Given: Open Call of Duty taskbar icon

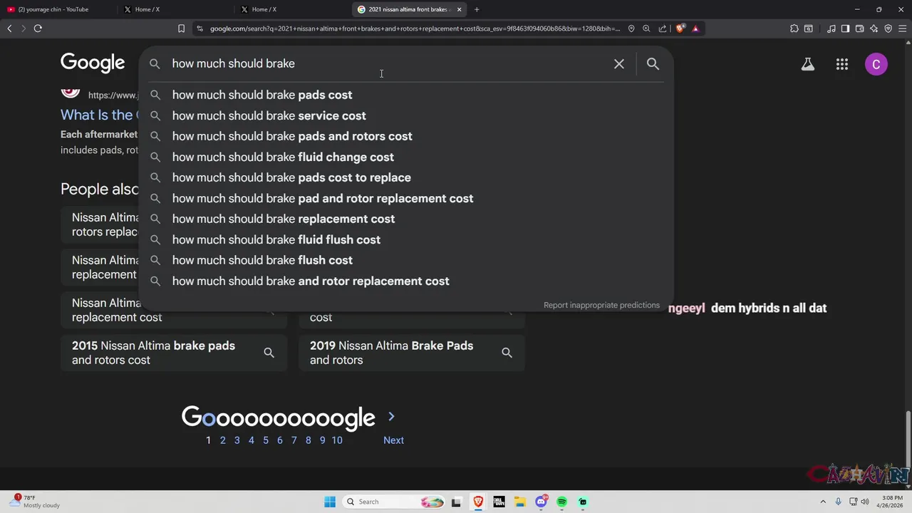Looking at the screenshot, I should [499, 502].
